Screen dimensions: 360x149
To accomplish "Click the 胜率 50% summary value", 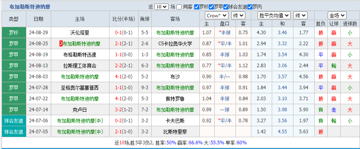I will pyautogui.click(x=171, y=143).
